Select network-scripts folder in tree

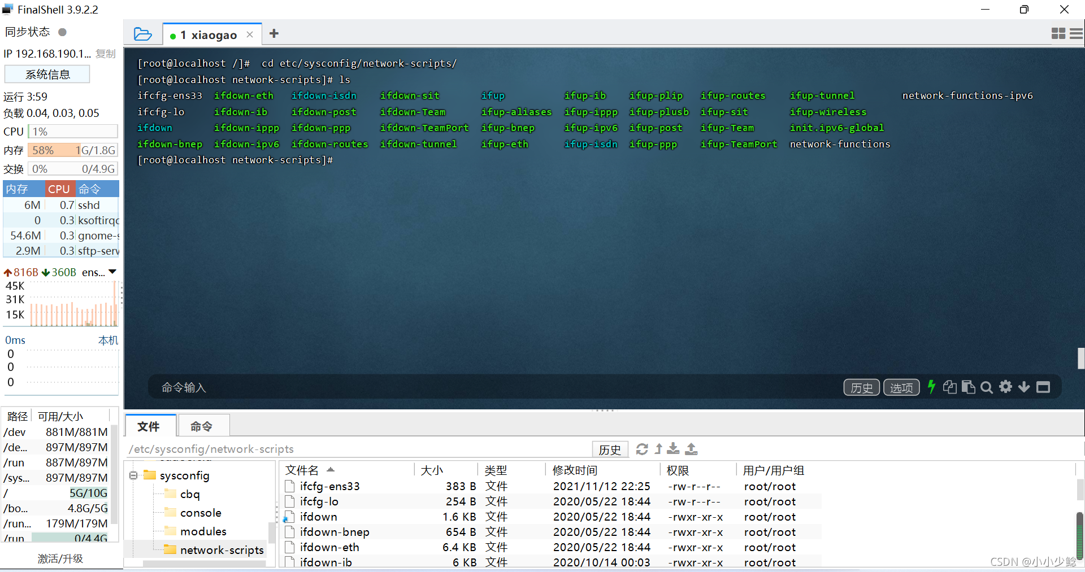pos(222,550)
